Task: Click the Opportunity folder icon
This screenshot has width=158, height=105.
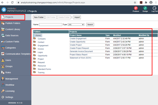Action: tap(35, 55)
